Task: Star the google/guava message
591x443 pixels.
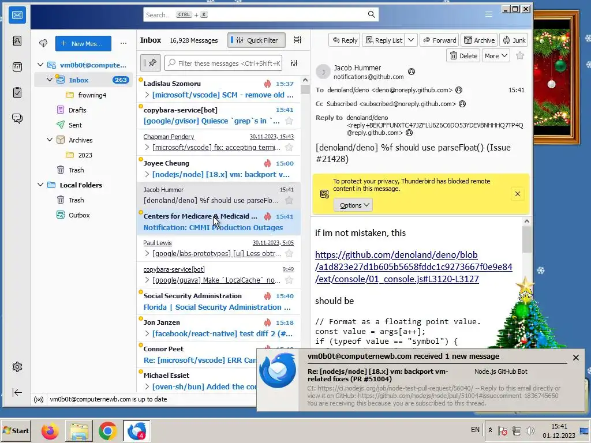Action: 289,280
